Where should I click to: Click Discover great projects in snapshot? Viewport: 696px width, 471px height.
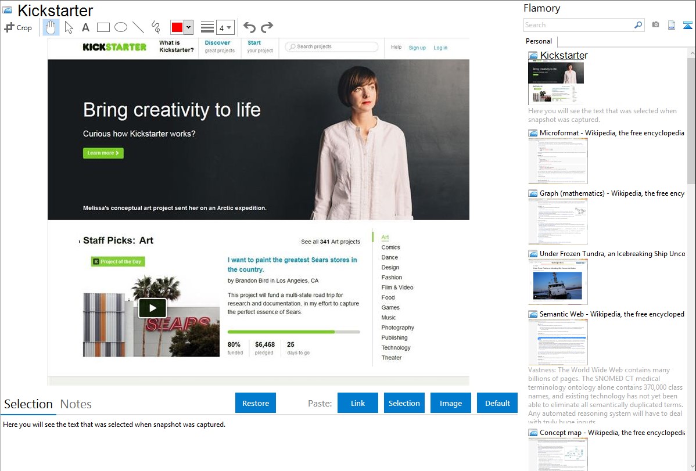[x=219, y=46]
